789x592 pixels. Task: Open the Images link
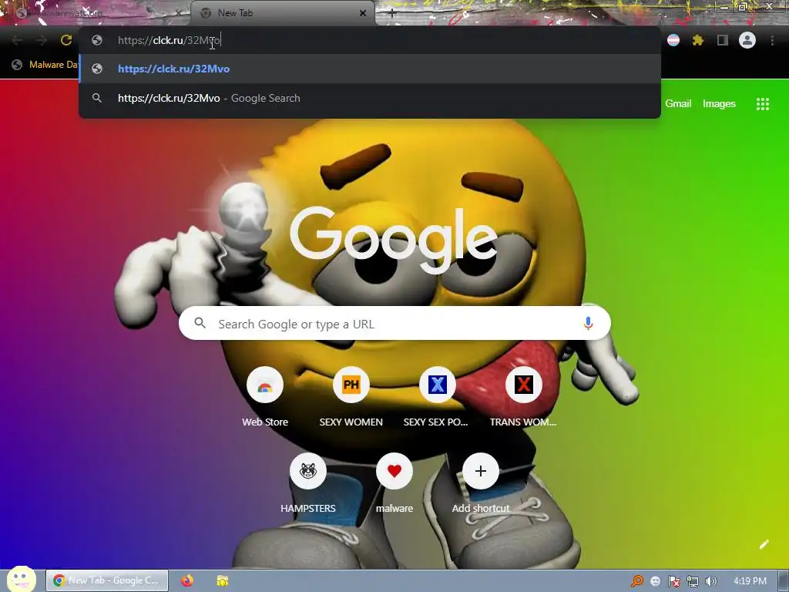[x=719, y=104]
